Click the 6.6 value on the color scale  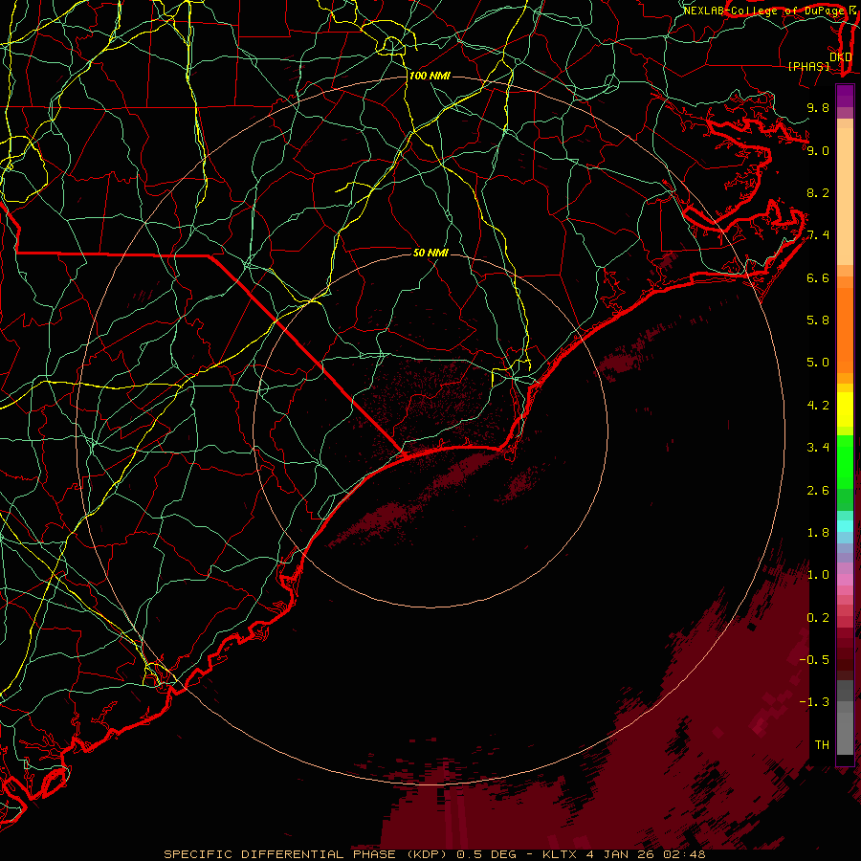(x=818, y=277)
